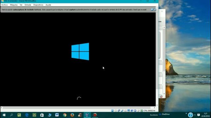Open the Entrada menu

coord(28,5)
